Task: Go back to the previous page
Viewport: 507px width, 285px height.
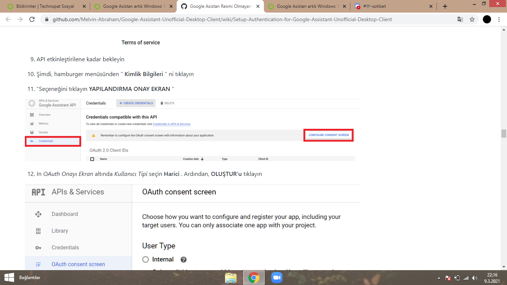Action: [x=8, y=19]
